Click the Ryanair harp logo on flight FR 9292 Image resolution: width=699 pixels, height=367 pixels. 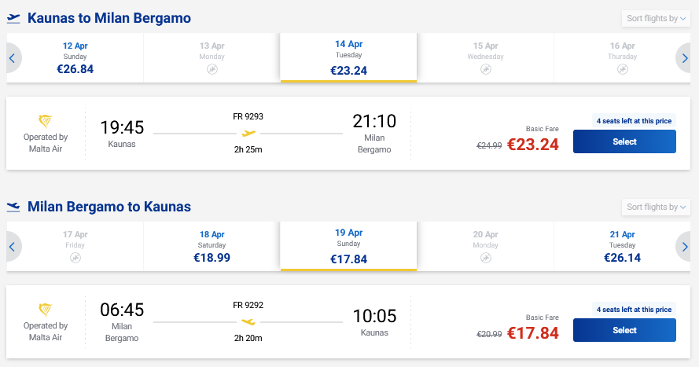coord(46,309)
